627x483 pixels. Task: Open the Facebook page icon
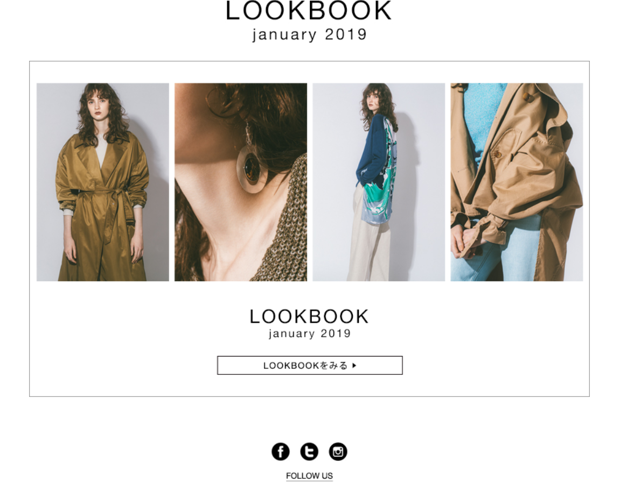click(x=280, y=451)
